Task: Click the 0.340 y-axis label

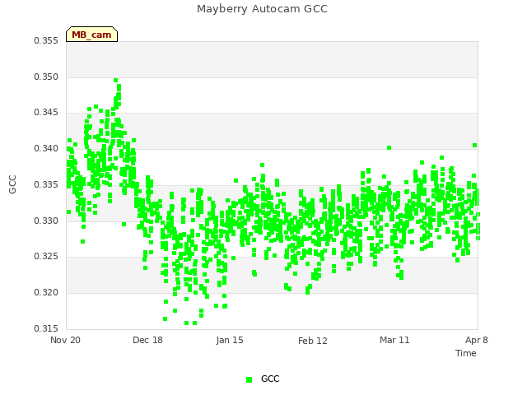Action: pos(46,148)
